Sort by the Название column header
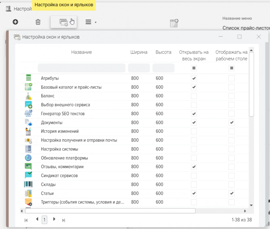Screen dimensions: 270x229 click(82, 52)
